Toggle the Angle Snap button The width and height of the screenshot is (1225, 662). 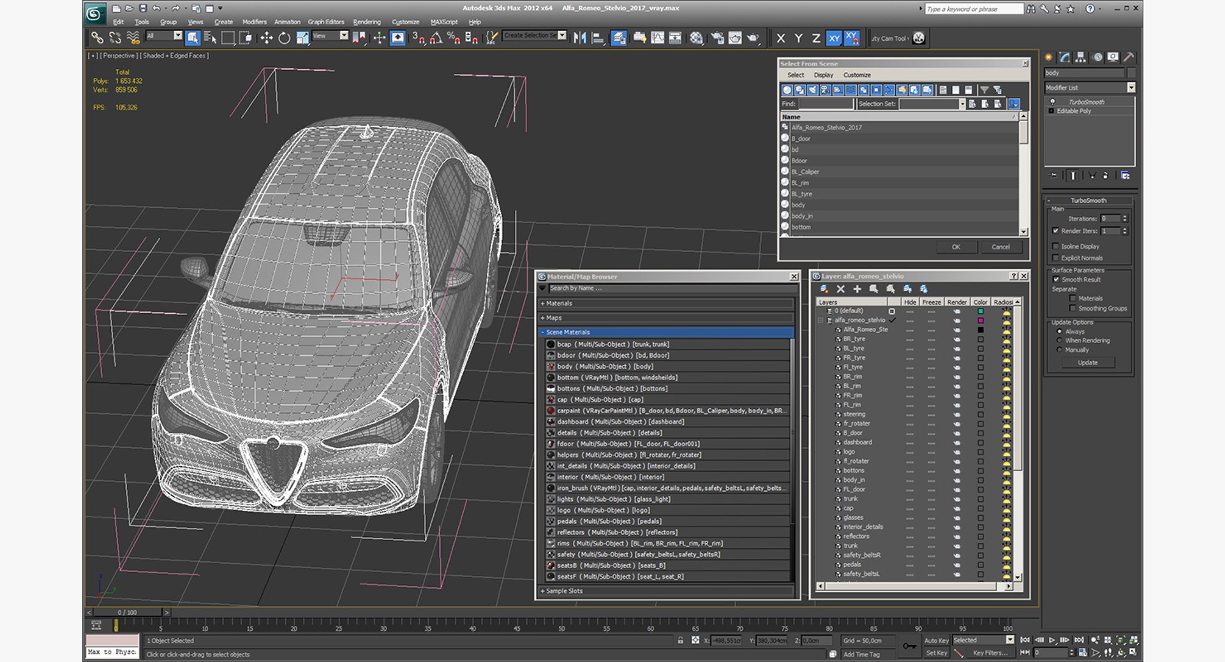[436, 38]
